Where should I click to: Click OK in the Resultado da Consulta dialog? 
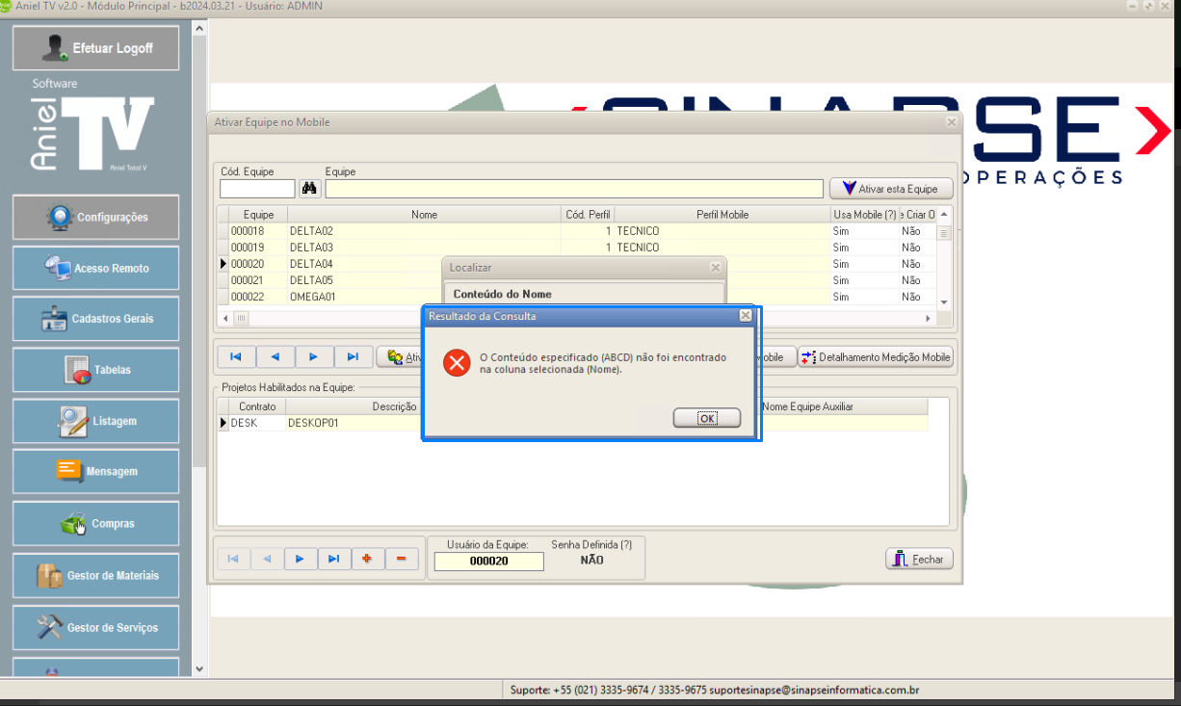(x=706, y=418)
